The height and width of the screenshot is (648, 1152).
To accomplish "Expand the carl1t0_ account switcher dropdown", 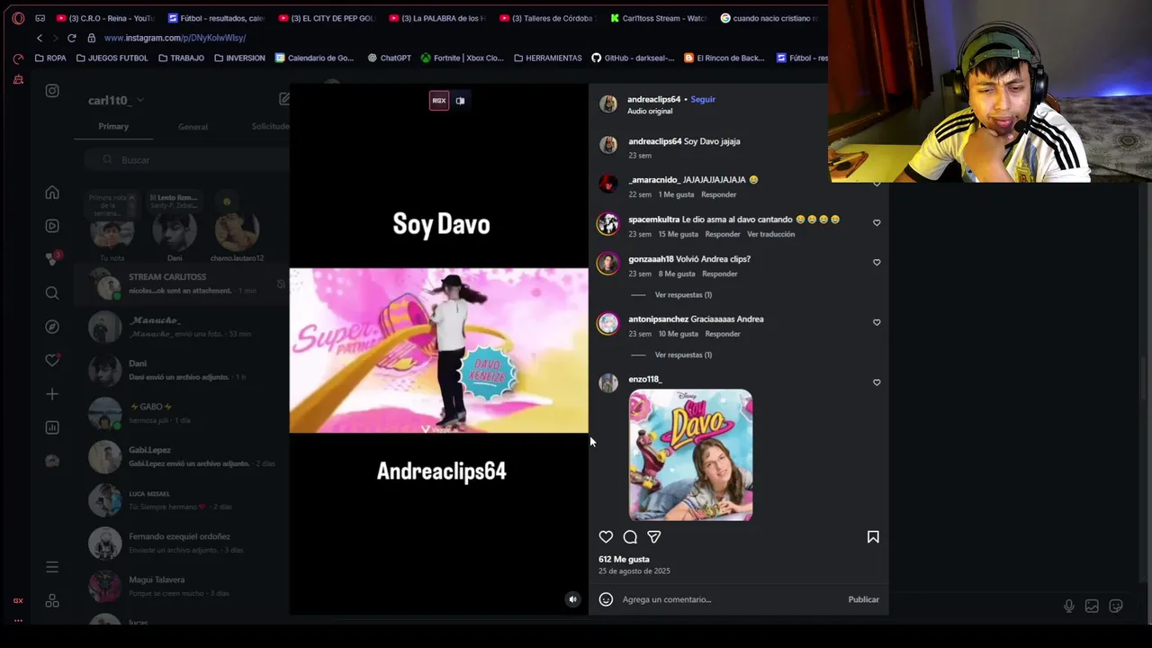I will tap(115, 100).
